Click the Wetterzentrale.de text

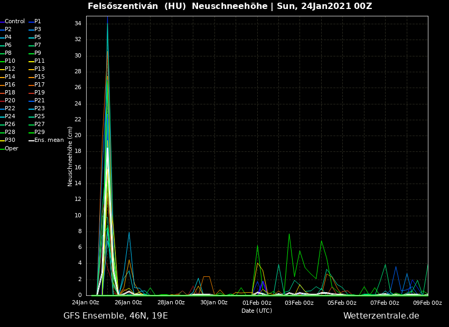pos(381,316)
